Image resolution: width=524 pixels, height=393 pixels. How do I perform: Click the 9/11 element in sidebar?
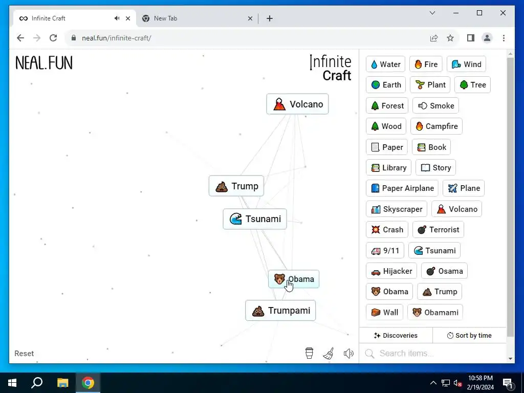tap(385, 251)
